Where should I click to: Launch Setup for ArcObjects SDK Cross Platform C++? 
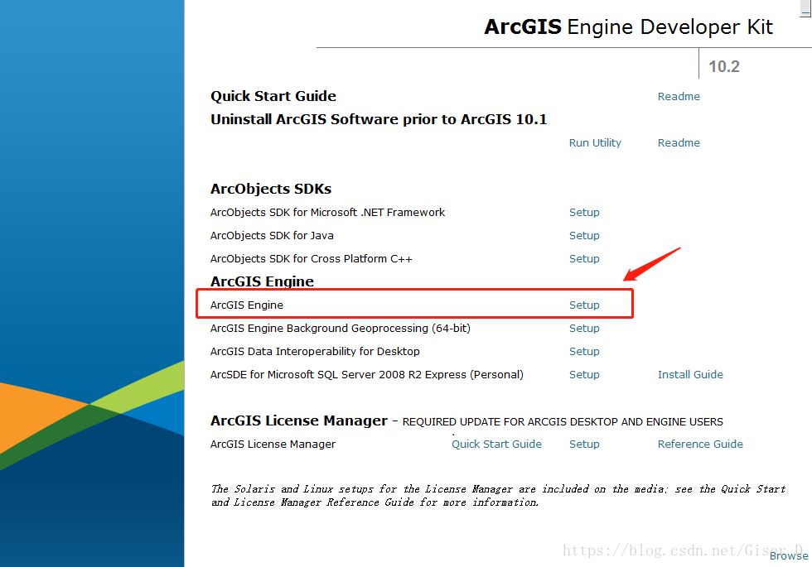coord(584,259)
